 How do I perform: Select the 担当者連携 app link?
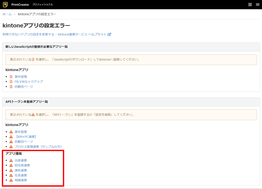pyautogui.click(x=22, y=165)
